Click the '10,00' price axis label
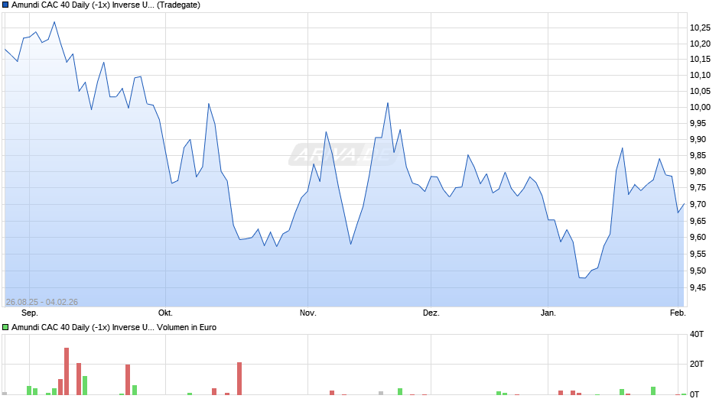Image resolution: width=719 pixels, height=402 pixels. point(700,107)
